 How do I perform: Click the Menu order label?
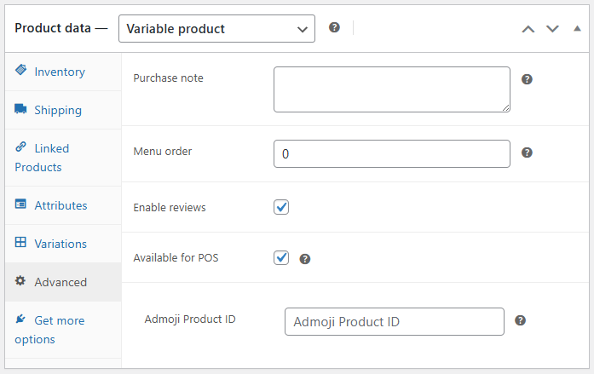163,152
